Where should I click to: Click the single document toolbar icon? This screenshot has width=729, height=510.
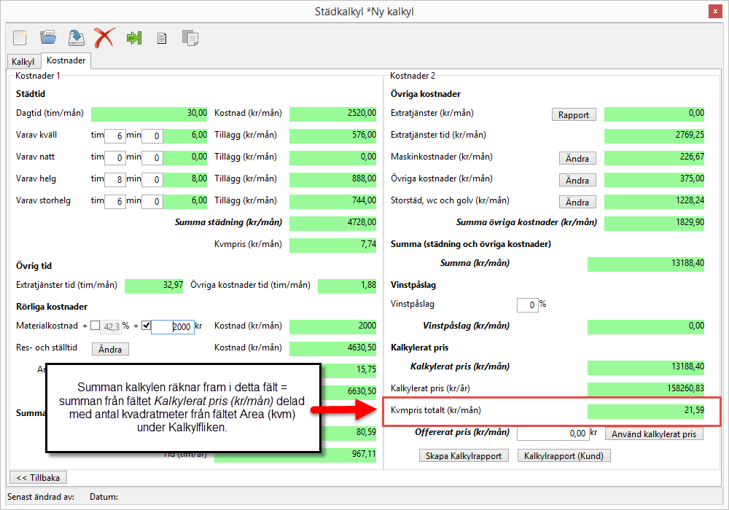[162, 39]
